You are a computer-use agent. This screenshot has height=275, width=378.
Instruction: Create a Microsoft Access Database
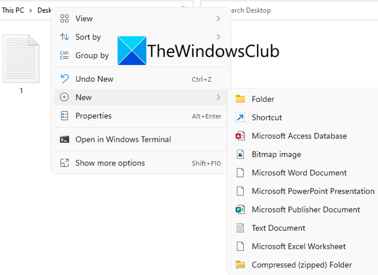pyautogui.click(x=303, y=136)
